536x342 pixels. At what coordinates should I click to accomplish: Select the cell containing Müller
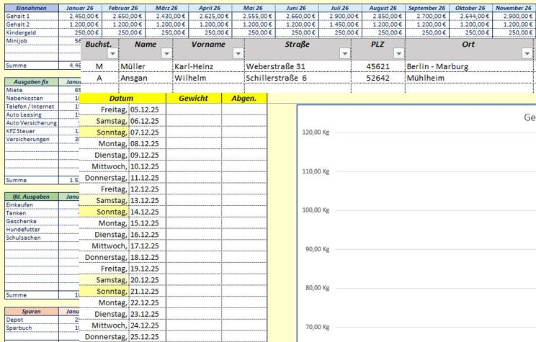[145, 66]
